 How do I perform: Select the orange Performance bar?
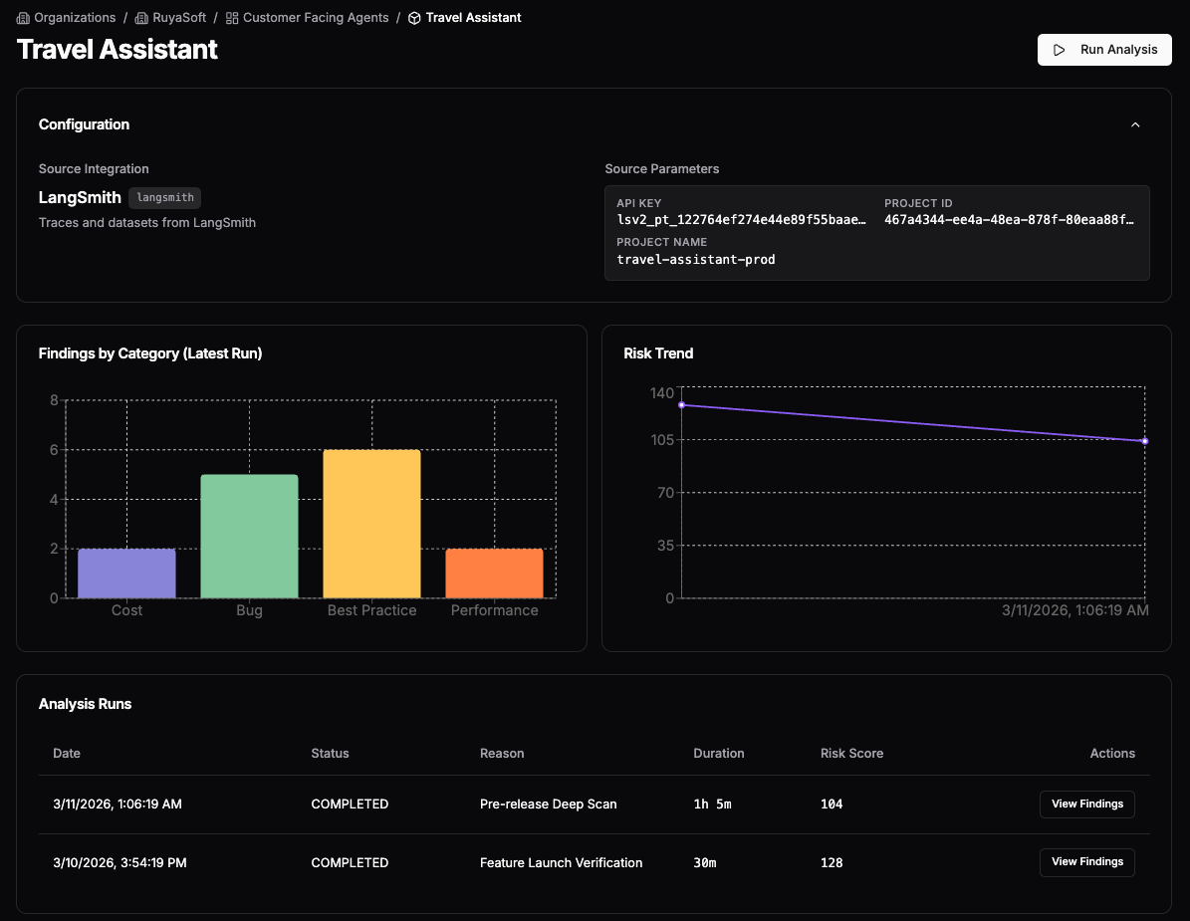click(494, 574)
